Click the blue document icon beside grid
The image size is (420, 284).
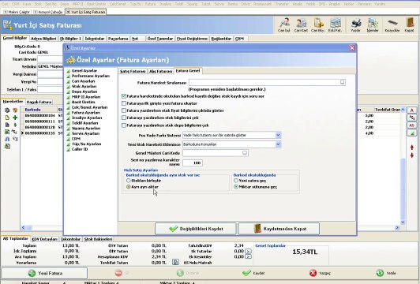coord(7,125)
